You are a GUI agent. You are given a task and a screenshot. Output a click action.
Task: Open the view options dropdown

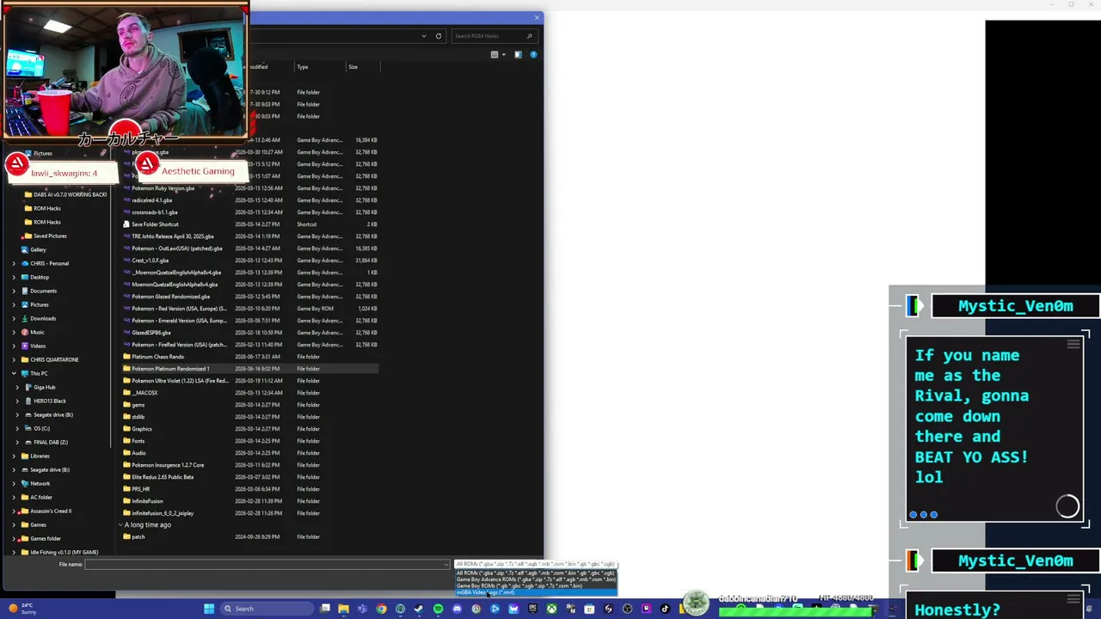[x=504, y=55]
